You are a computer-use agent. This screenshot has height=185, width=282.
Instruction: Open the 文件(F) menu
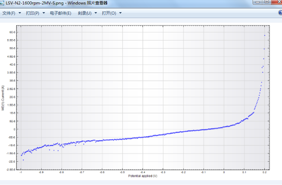(9, 13)
